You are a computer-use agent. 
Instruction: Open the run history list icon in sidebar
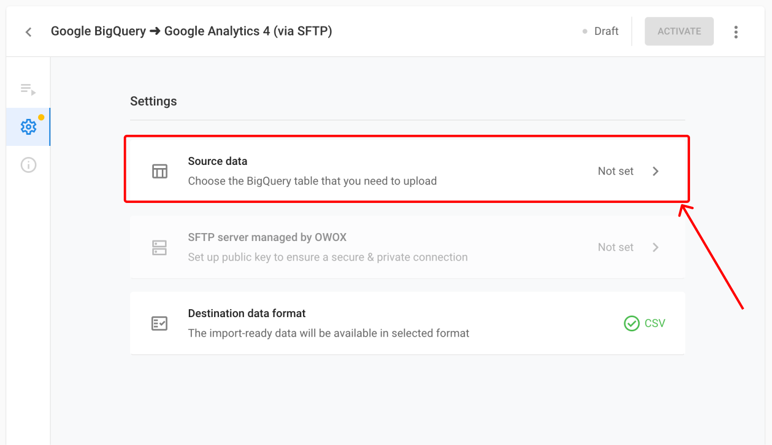[28, 89]
